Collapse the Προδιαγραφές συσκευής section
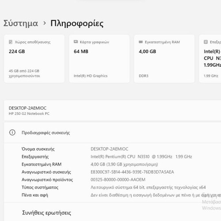221x221 pixels. (x=112, y=133)
